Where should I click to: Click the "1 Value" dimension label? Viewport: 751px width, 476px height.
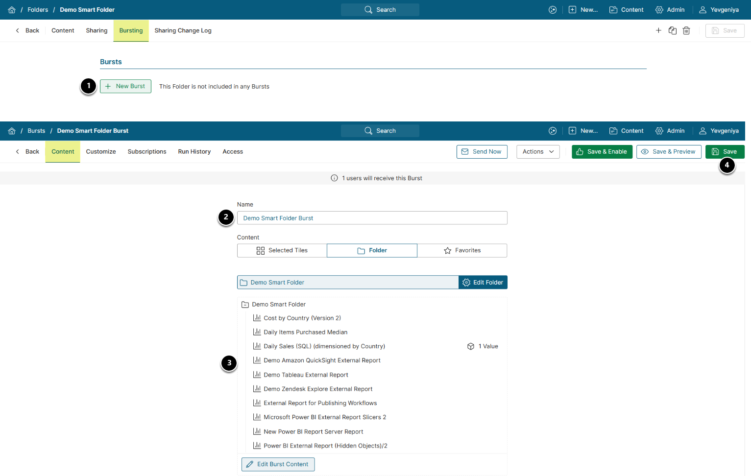tap(488, 346)
